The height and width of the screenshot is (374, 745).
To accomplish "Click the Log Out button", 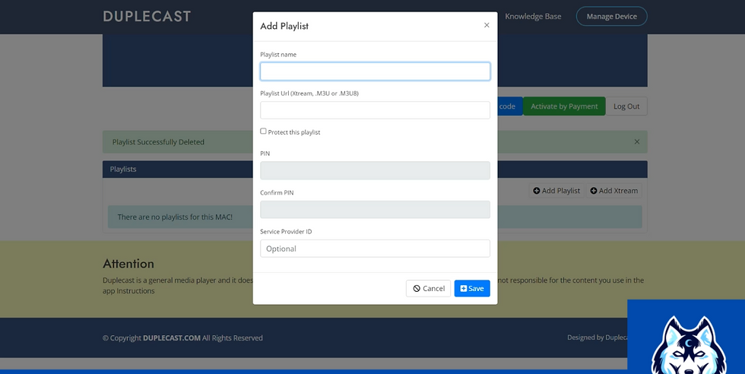I will point(626,106).
